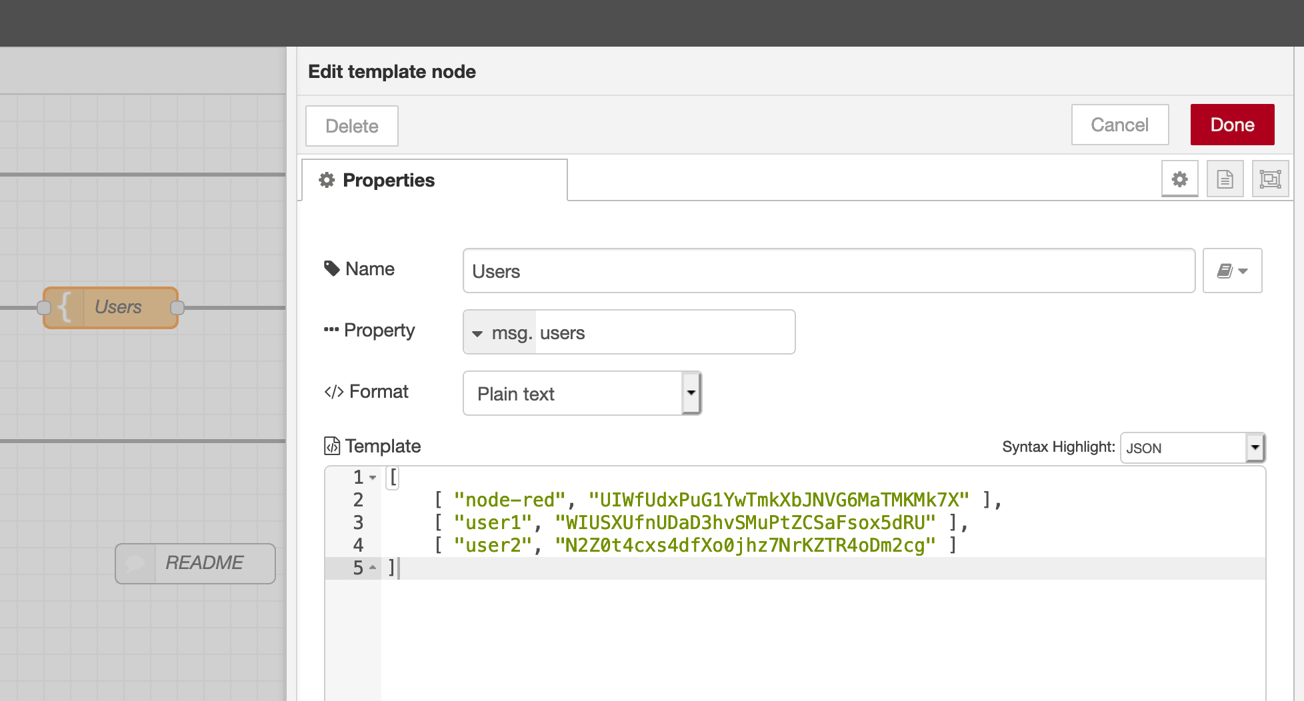The height and width of the screenshot is (701, 1304).
Task: Open the node settings gear icon
Action: click(1179, 179)
